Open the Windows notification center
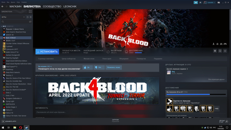Viewport: 231px width, 130px height. [x=227, y=127]
